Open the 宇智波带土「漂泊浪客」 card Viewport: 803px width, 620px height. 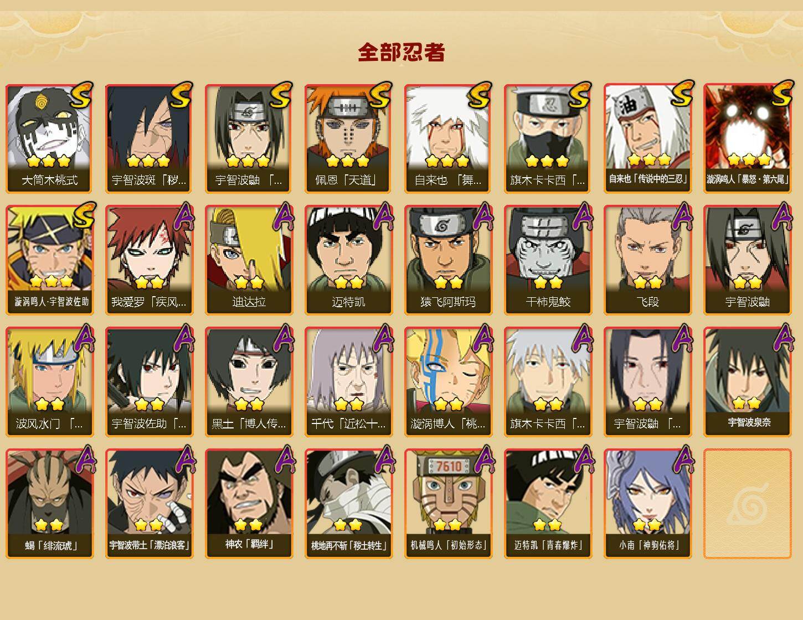coord(150,504)
